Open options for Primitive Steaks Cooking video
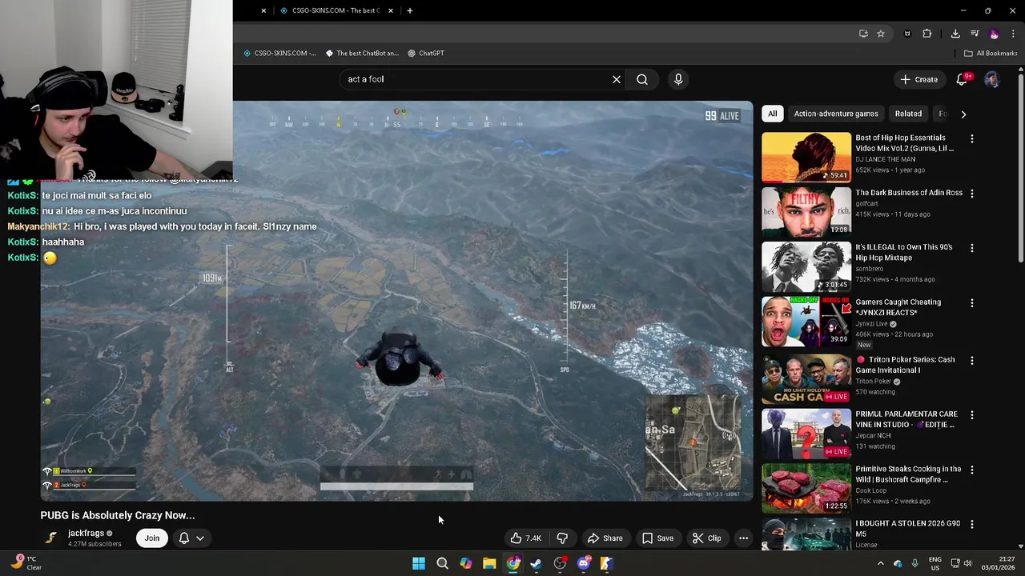This screenshot has width=1025, height=576. 972,470
